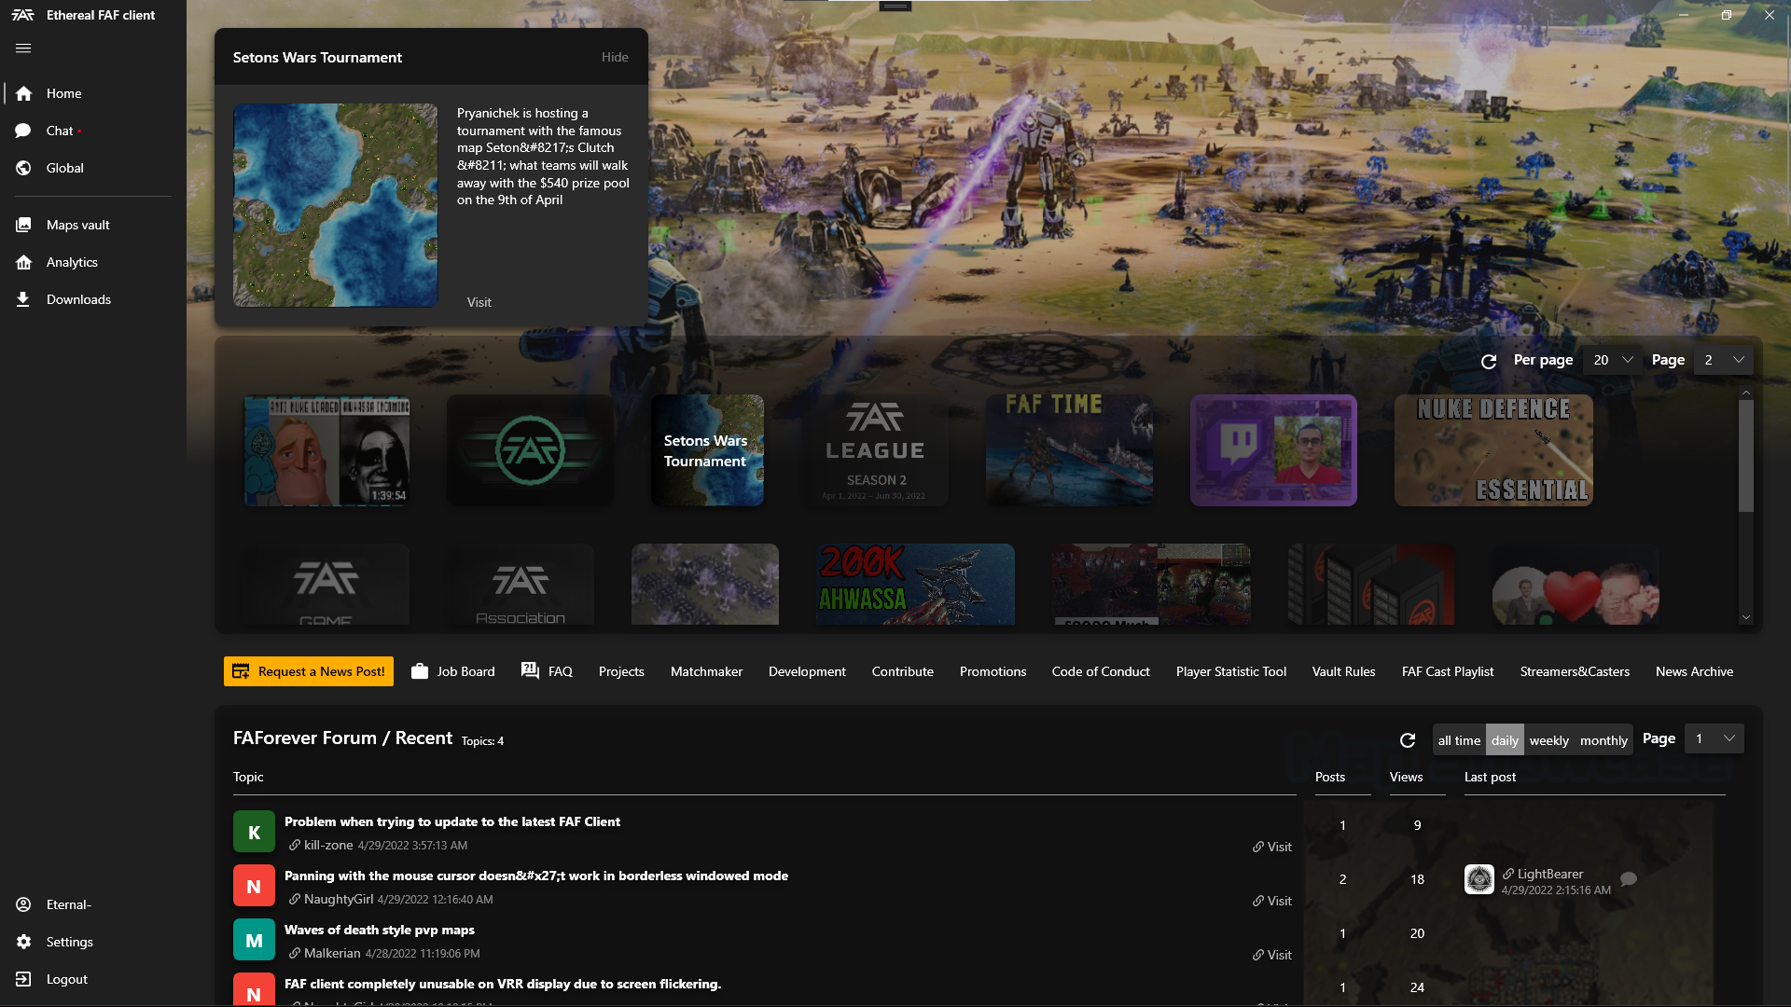1791x1007 pixels.
Task: Click the drag handle at window top
Action: coord(895,7)
